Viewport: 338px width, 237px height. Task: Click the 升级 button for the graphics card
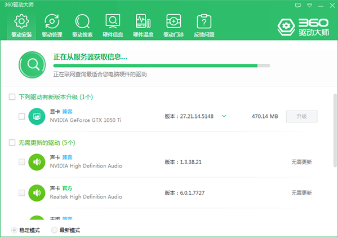coord(301,117)
